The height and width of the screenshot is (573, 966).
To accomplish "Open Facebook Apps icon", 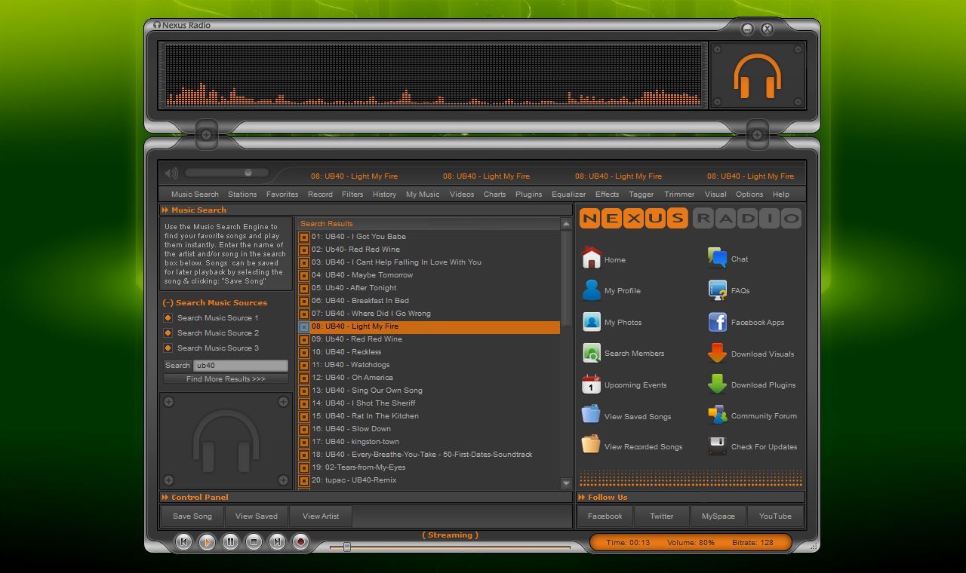I will point(717,322).
